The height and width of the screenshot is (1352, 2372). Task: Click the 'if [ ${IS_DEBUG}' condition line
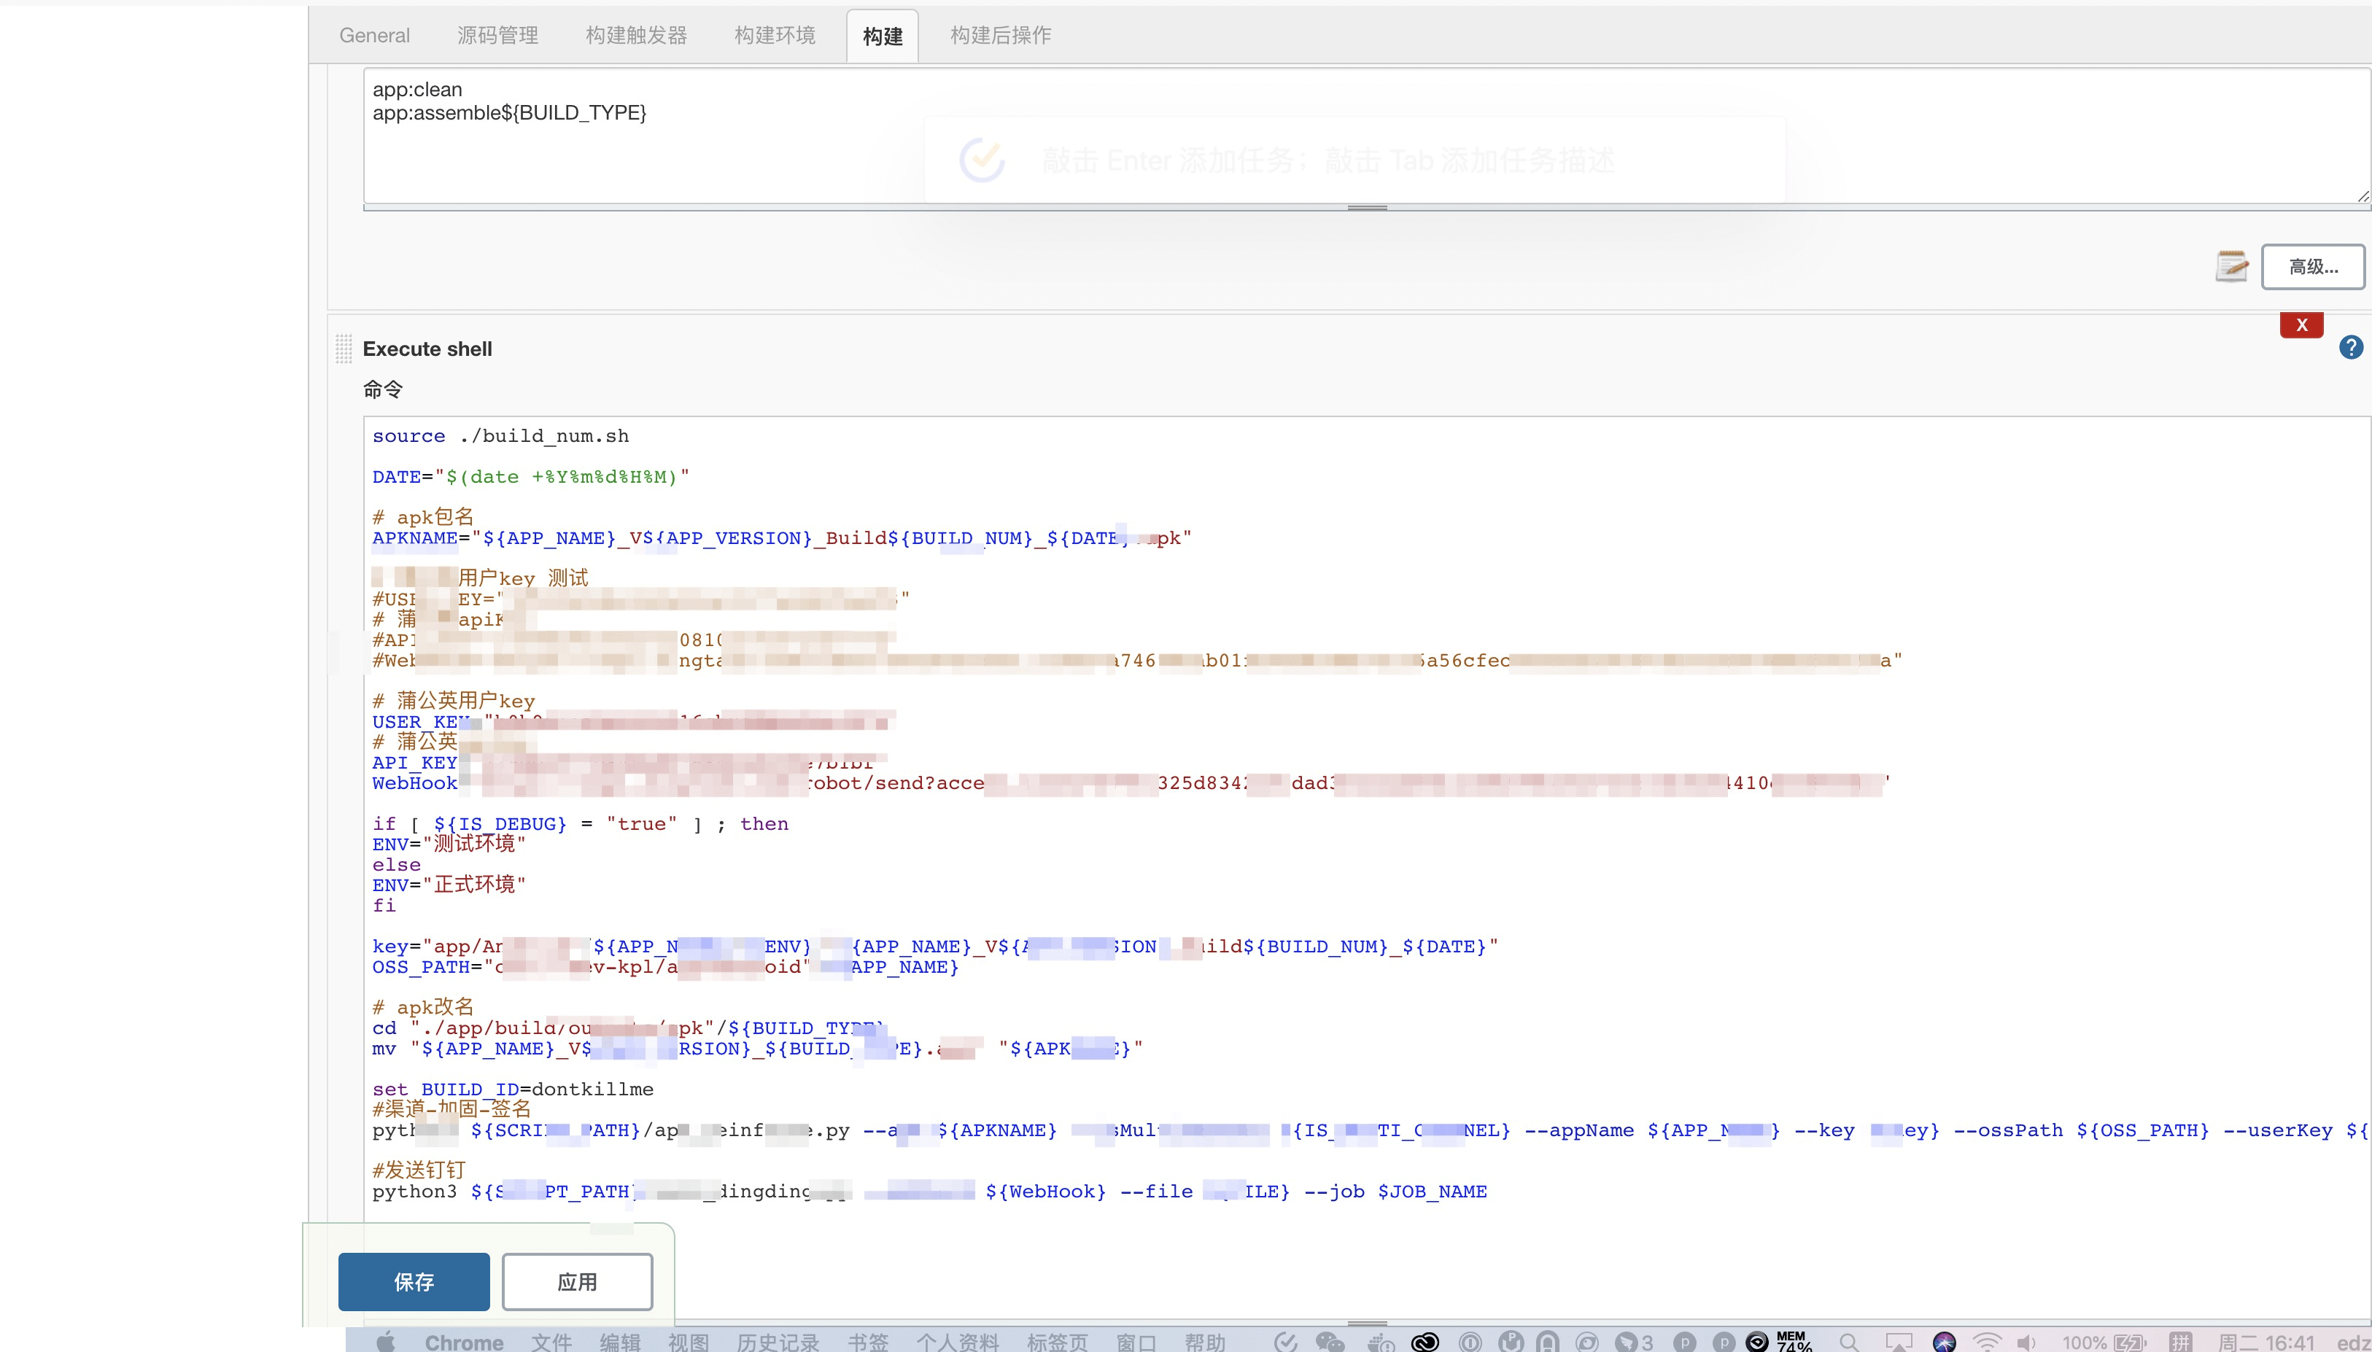click(x=581, y=823)
